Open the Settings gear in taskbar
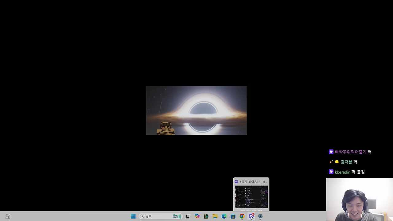The height and width of the screenshot is (221, 393). coord(260,216)
